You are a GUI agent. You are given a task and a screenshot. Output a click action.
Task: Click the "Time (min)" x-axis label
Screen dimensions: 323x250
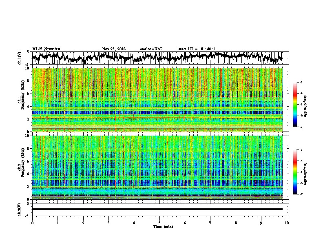click(163, 227)
